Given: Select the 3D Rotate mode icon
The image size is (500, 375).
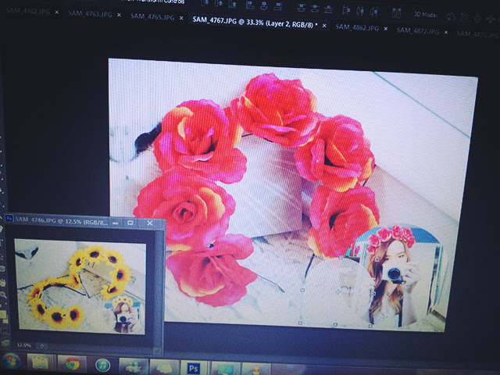Looking at the screenshot, I should pyautogui.click(x=451, y=16).
